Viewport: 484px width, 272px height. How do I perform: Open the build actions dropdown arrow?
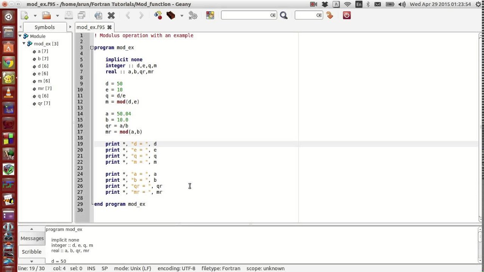pyautogui.click(x=182, y=15)
